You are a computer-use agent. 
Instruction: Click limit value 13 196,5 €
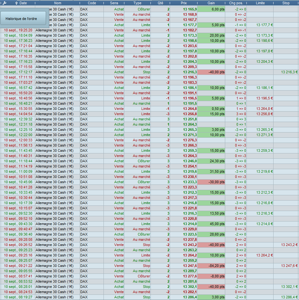[x=264, y=98]
